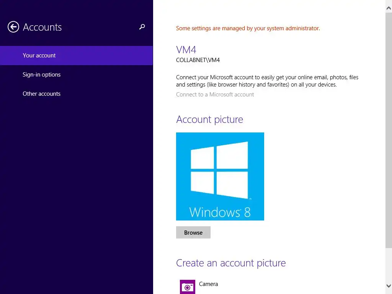Click the Create an account picture heading

pos(231,263)
